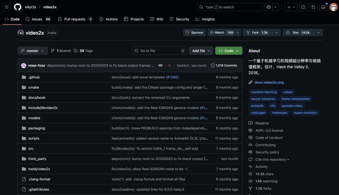Open the Security tab
This screenshot has width=339, height=195.
click(180, 19)
